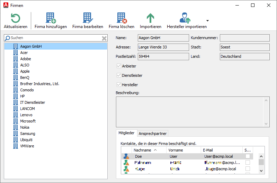Expand the Hersteller importieren dropdown arrow
277x183 pixels.
pos(207,21)
